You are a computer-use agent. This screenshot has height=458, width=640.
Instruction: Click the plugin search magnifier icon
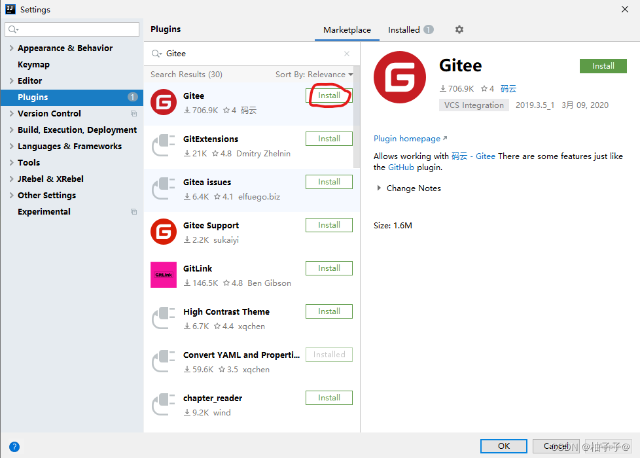156,54
